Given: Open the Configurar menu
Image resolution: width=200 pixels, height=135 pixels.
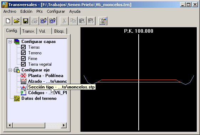Looking at the screenshot, I should pyautogui.click(x=56, y=11).
